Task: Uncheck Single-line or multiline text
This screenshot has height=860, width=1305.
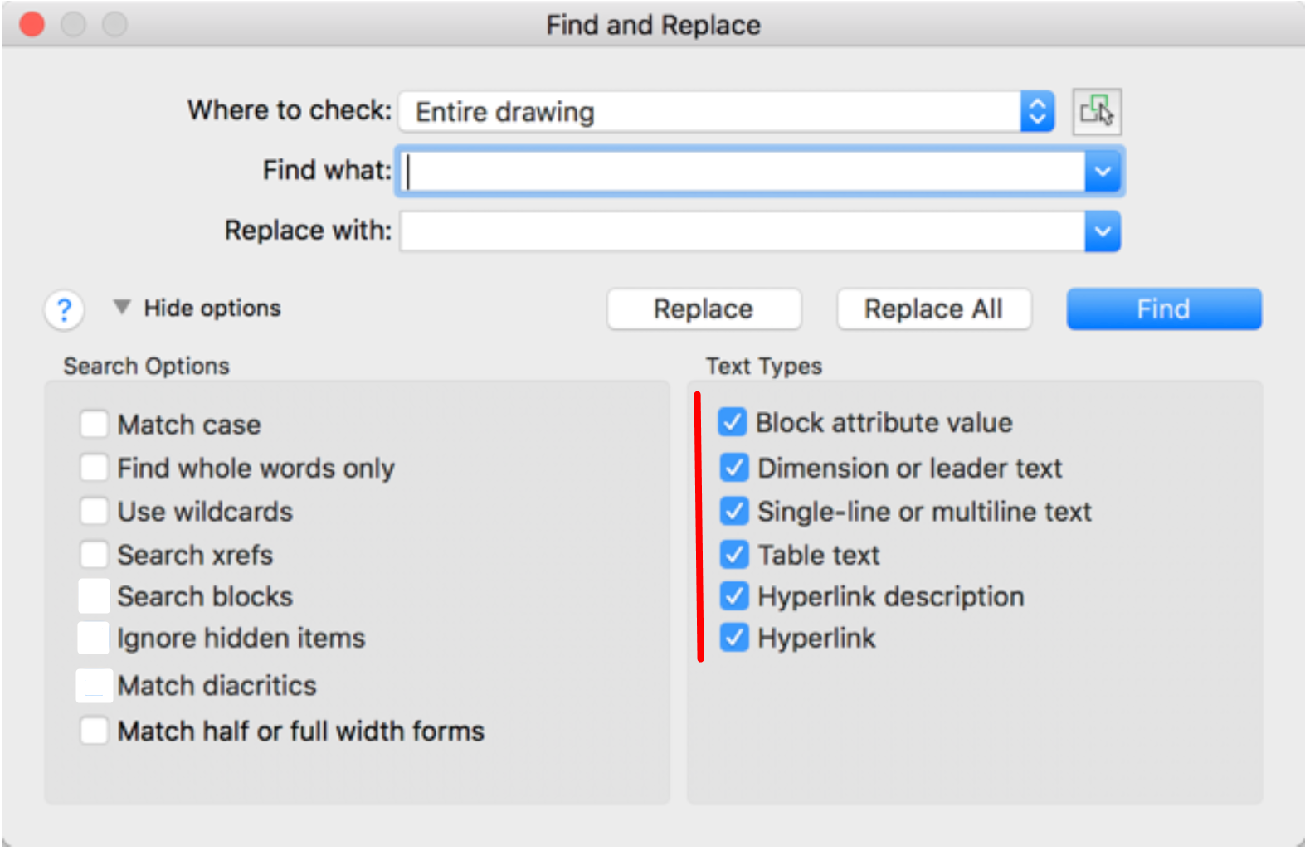Action: click(x=733, y=511)
